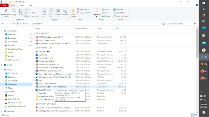209x117 pixels.
Task: Sort by Date modified column
Action: tap(81, 28)
